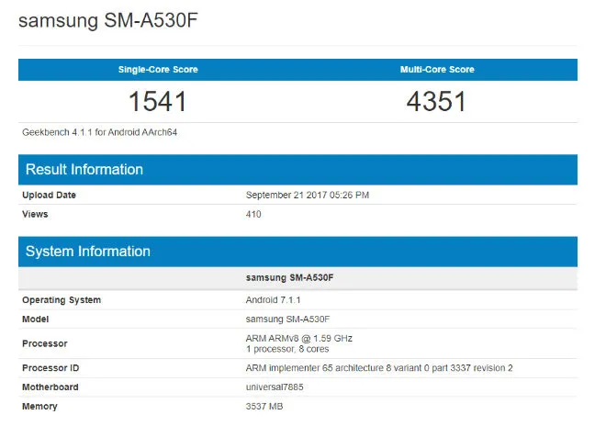
Task: Click the 'Upload Date' label
Action: (x=49, y=195)
